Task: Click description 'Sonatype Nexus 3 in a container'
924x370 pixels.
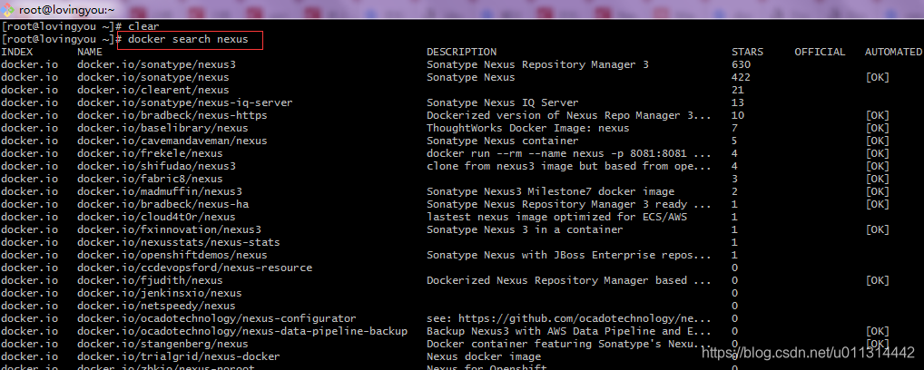Action: click(x=525, y=229)
